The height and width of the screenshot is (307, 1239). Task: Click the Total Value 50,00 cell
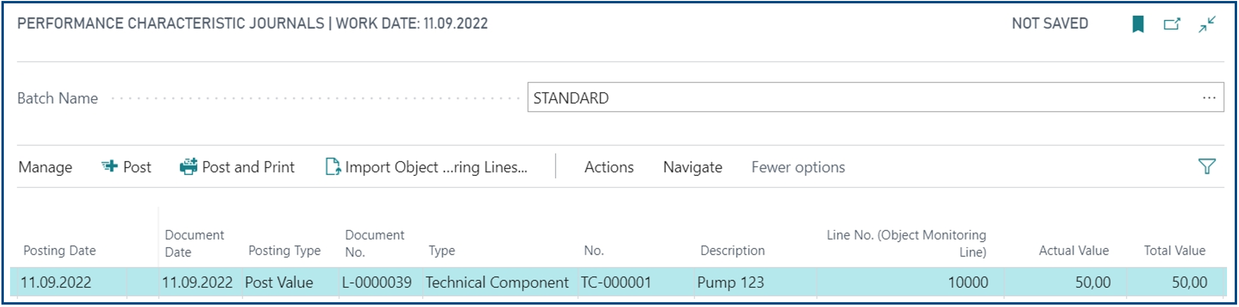pyautogui.click(x=1175, y=282)
